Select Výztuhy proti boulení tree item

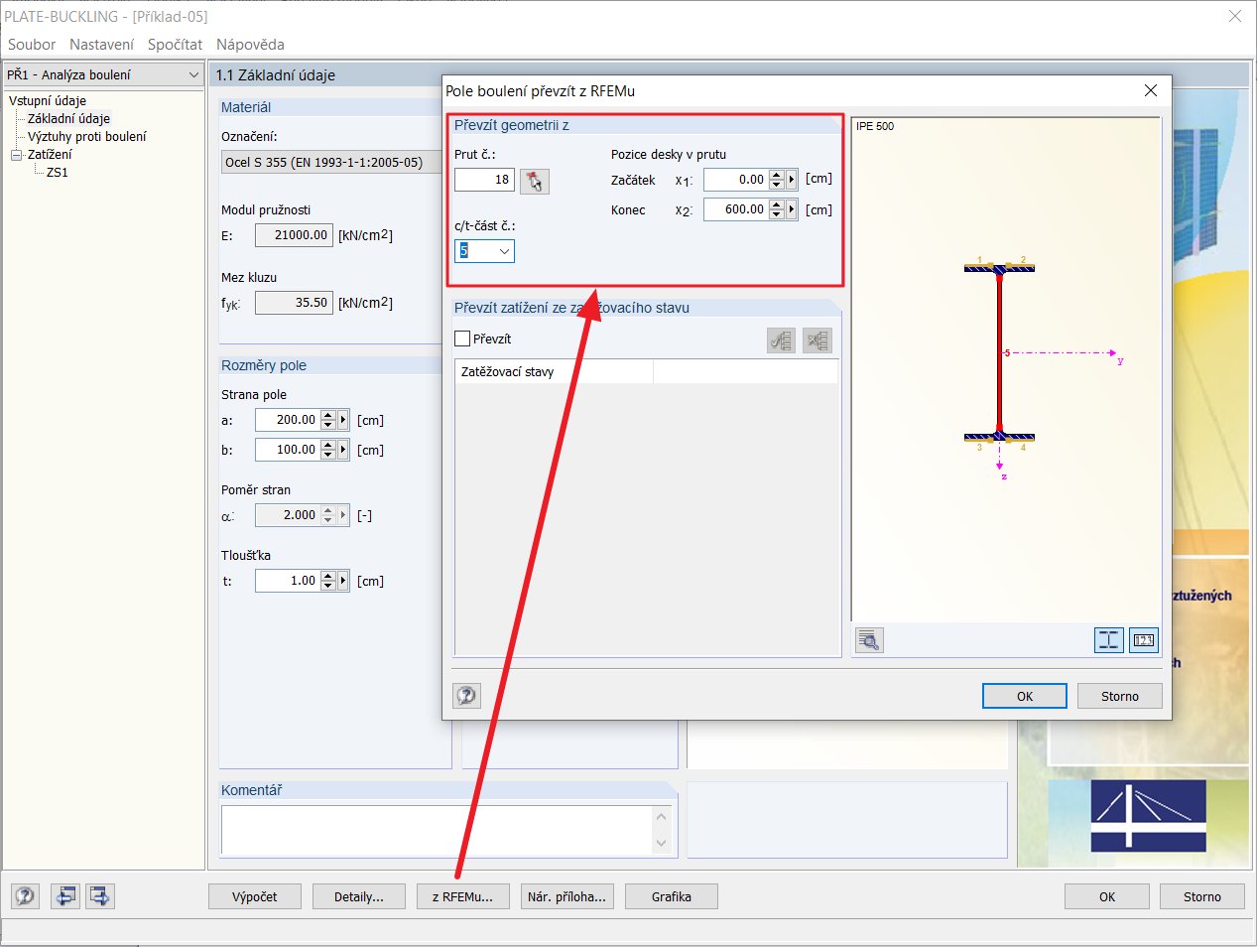pos(87,136)
